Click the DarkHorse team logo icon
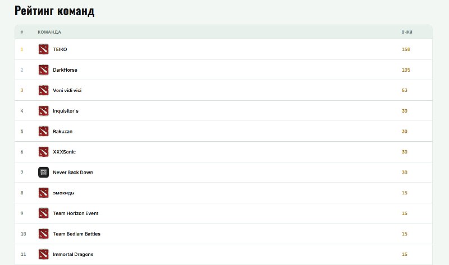Screen dimensions: 449x265 [x=44, y=70]
